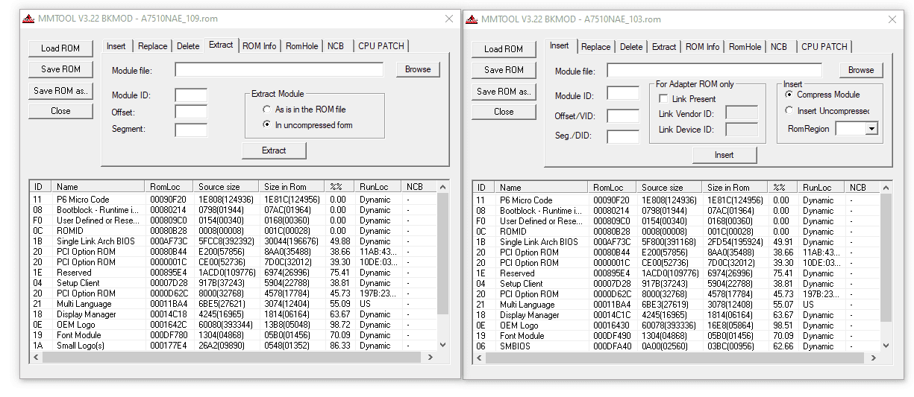Click Module file field in 109.rom window
Image resolution: width=914 pixels, height=397 pixels.
[279, 70]
